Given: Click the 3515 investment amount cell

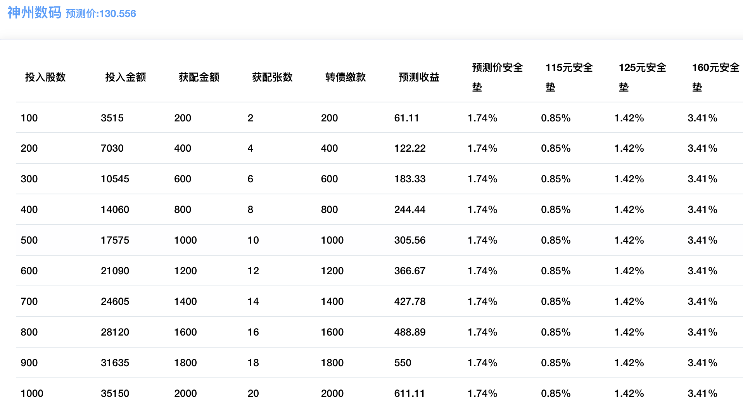Looking at the screenshot, I should pos(112,118).
